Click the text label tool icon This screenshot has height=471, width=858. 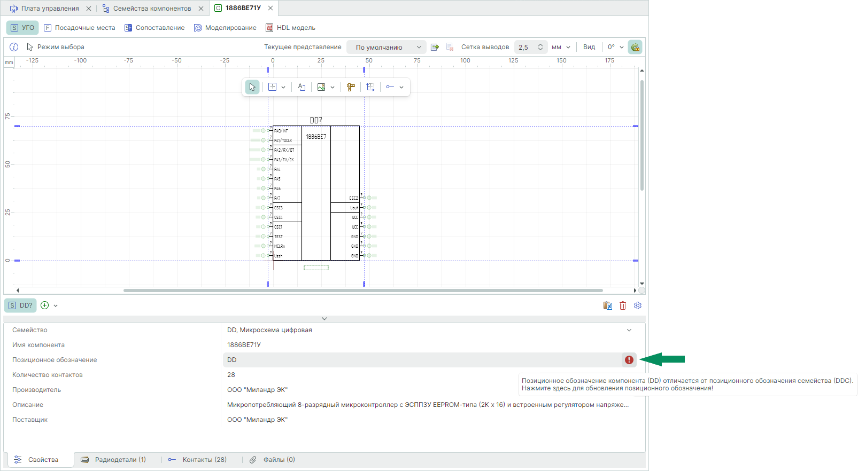point(302,87)
